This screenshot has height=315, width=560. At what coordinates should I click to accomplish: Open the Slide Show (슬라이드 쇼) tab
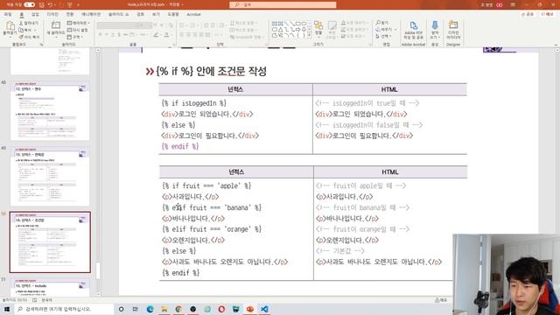tap(118, 14)
